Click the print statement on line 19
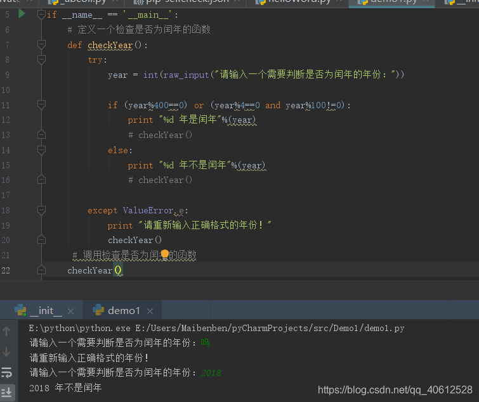 point(189,225)
